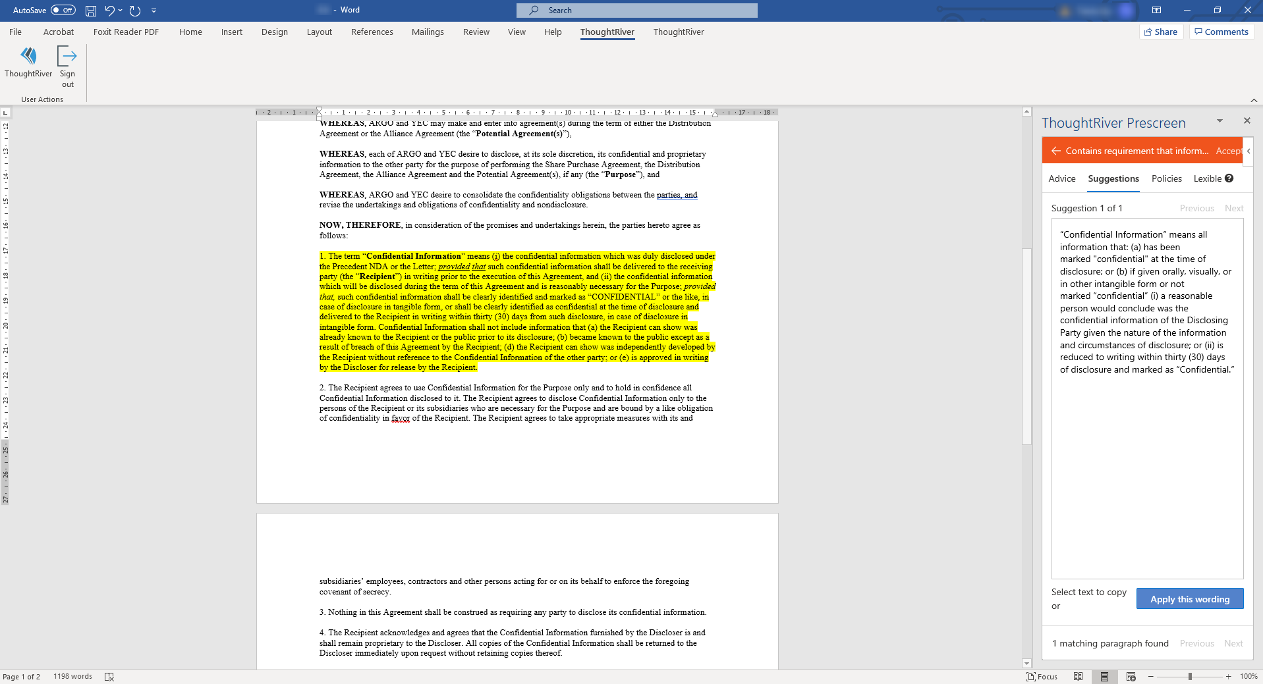
Task: Open the View tab
Action: (x=517, y=32)
